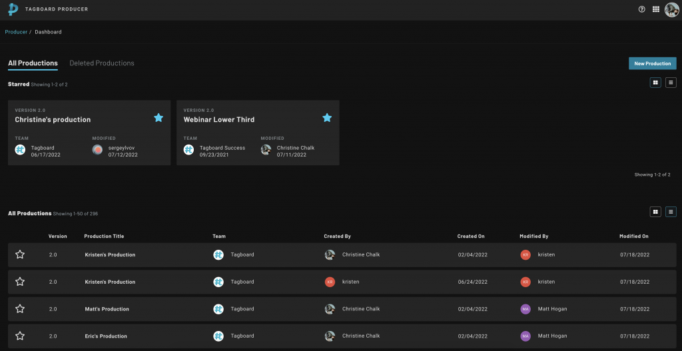This screenshot has width=682, height=351.
Task: Switch Starred section to grid view
Action: 655,83
